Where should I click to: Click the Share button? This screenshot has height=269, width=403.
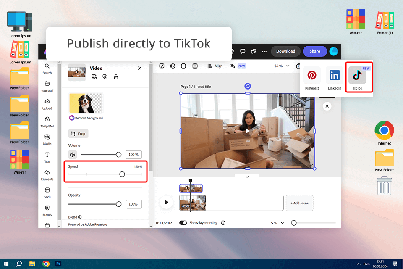314,51
